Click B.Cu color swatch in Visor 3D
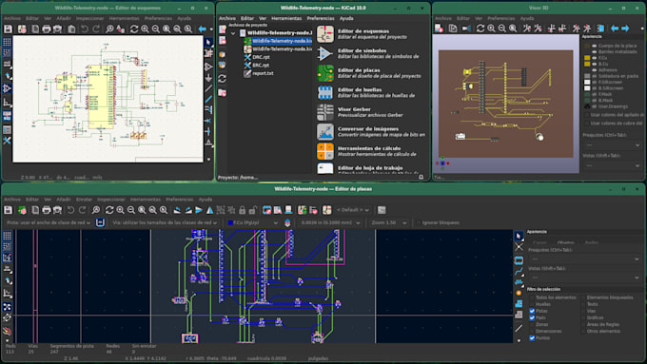The width and height of the screenshot is (647, 364). click(587, 65)
